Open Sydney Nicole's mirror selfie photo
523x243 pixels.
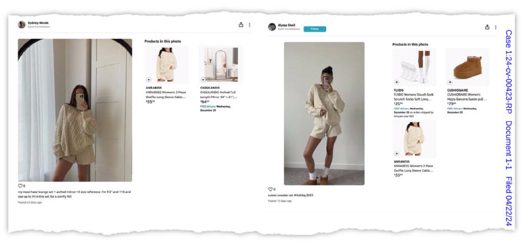click(75, 110)
